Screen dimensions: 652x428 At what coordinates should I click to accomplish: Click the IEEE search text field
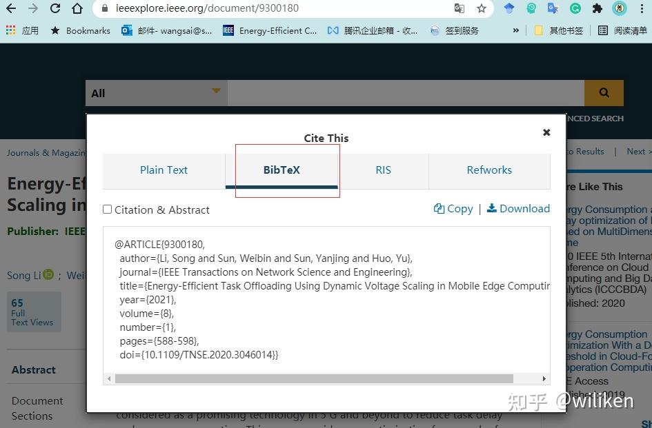coord(406,93)
